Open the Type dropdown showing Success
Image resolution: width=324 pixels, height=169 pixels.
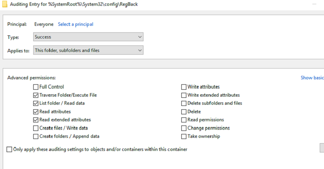pos(88,37)
